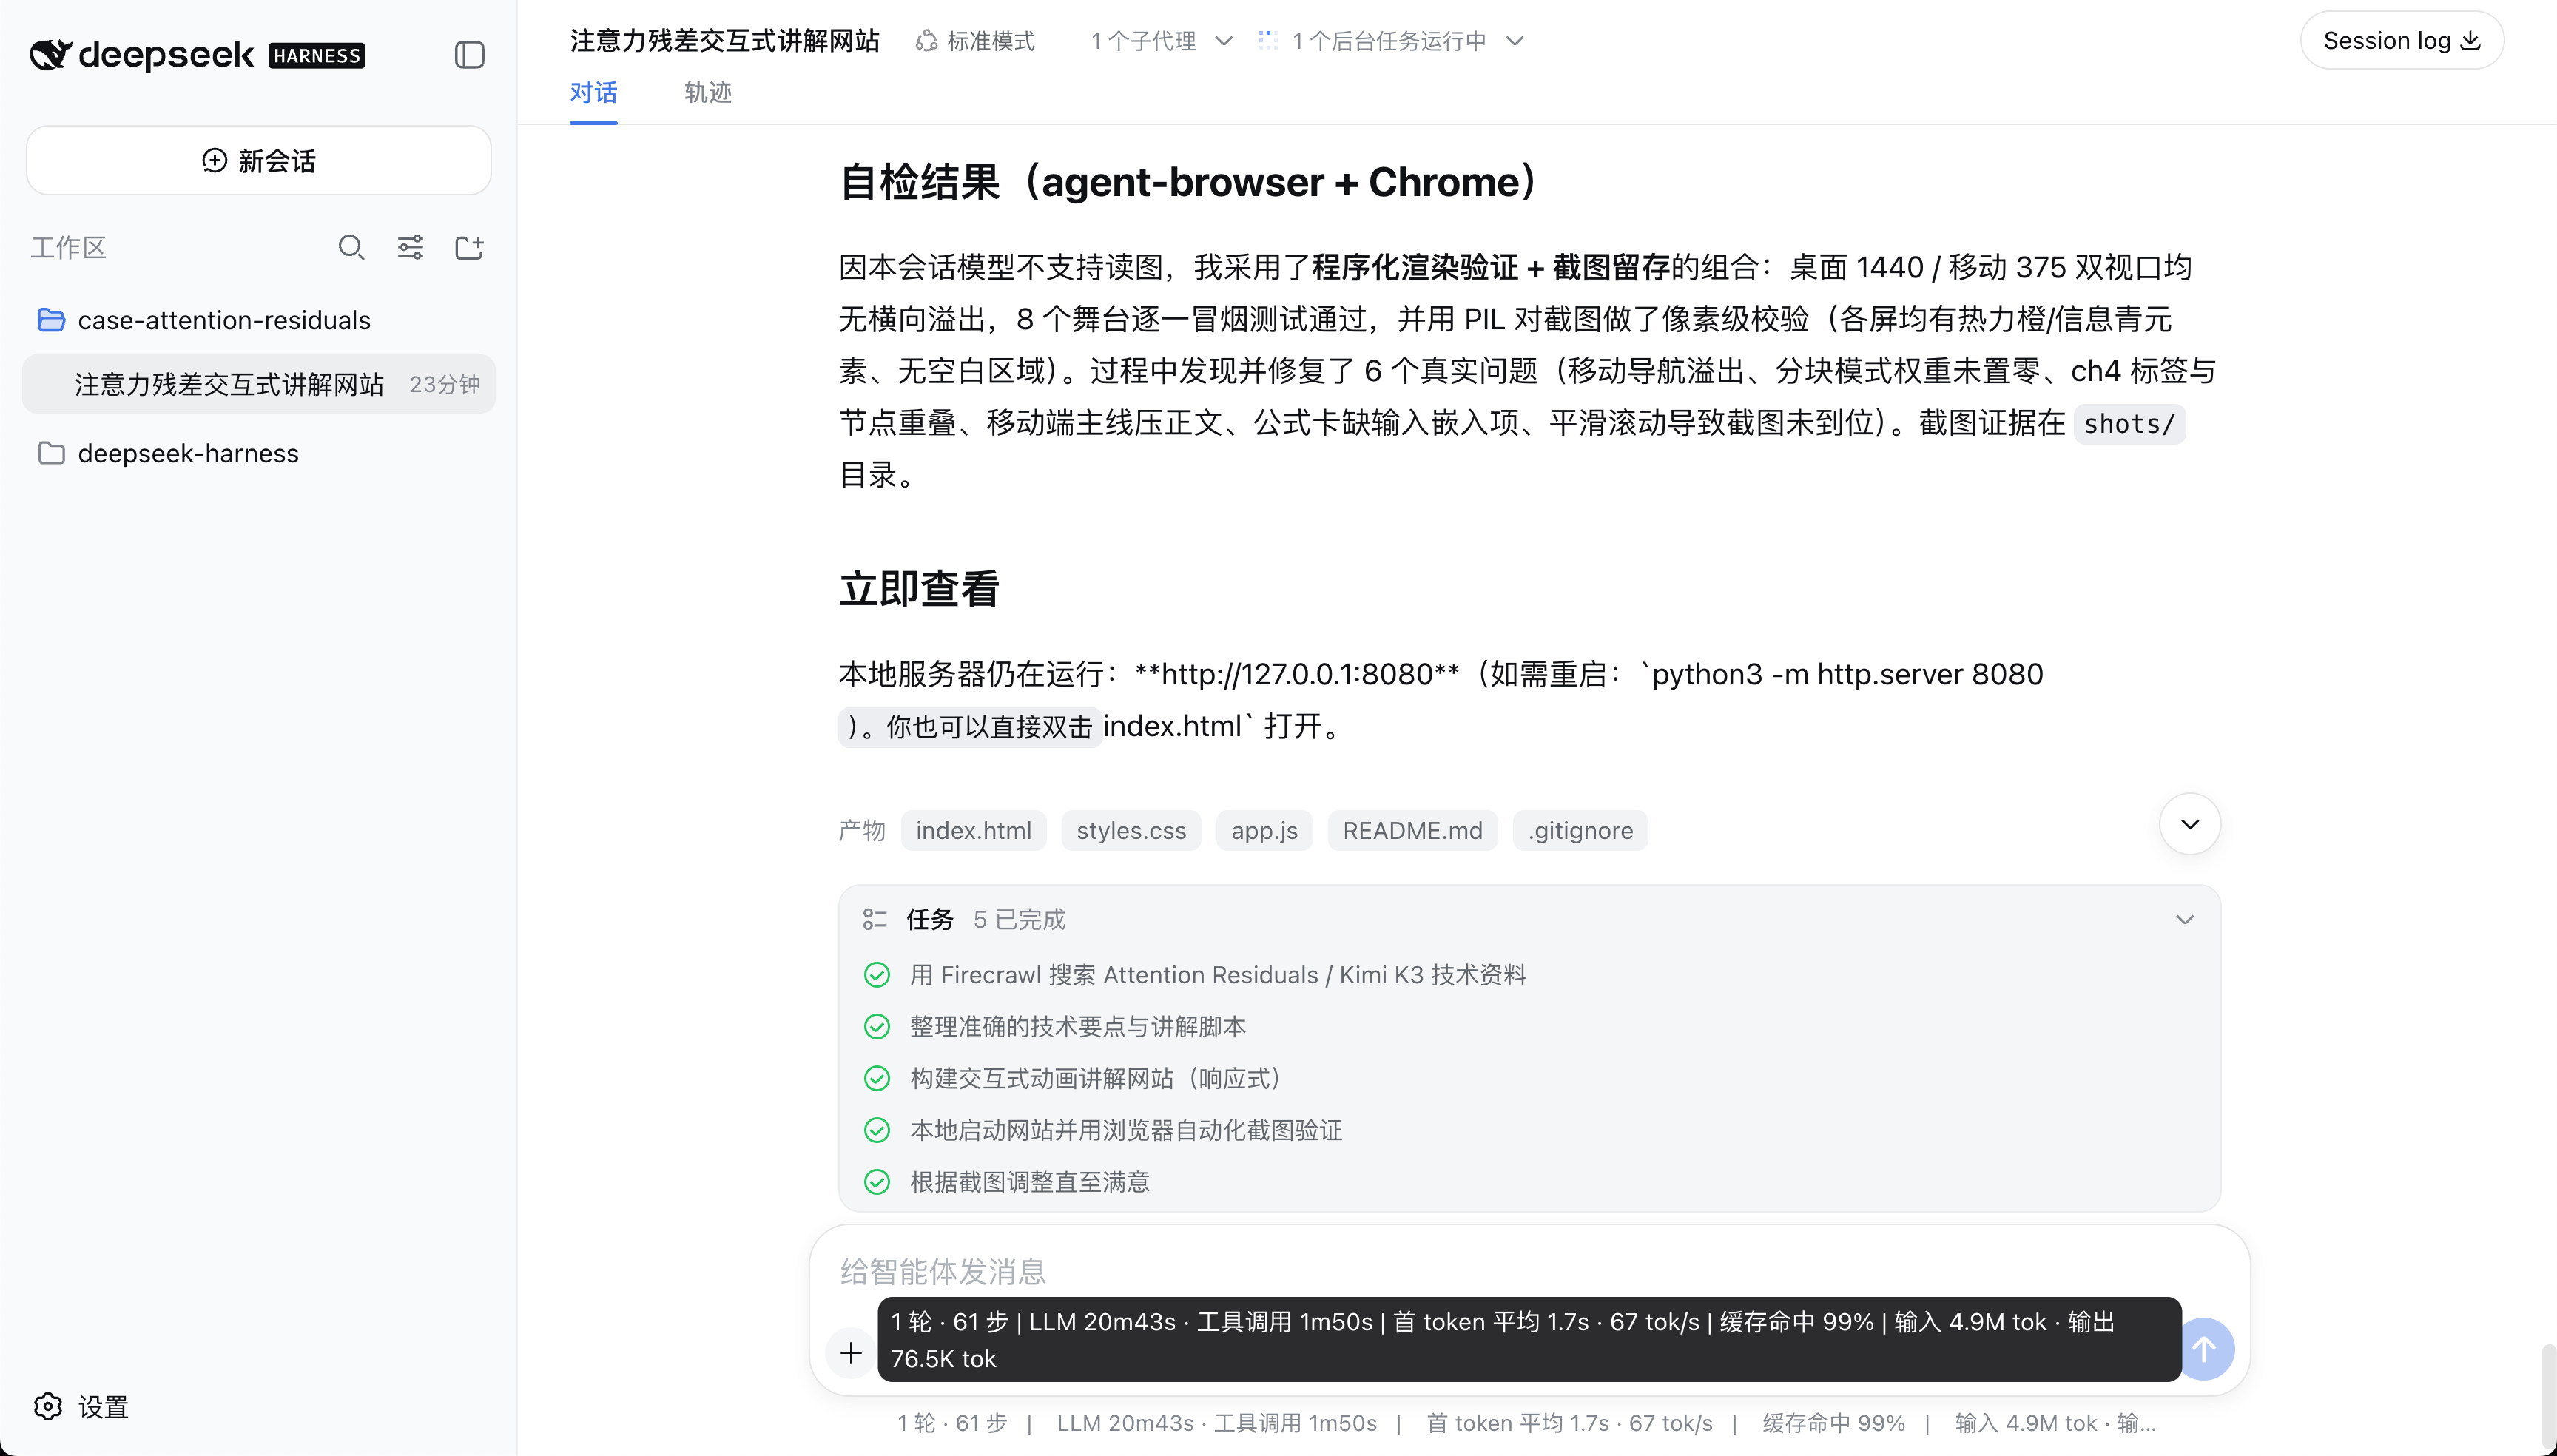The image size is (2557, 1456).
Task: Switch to the 轨迹 tab
Action: pos(708,93)
